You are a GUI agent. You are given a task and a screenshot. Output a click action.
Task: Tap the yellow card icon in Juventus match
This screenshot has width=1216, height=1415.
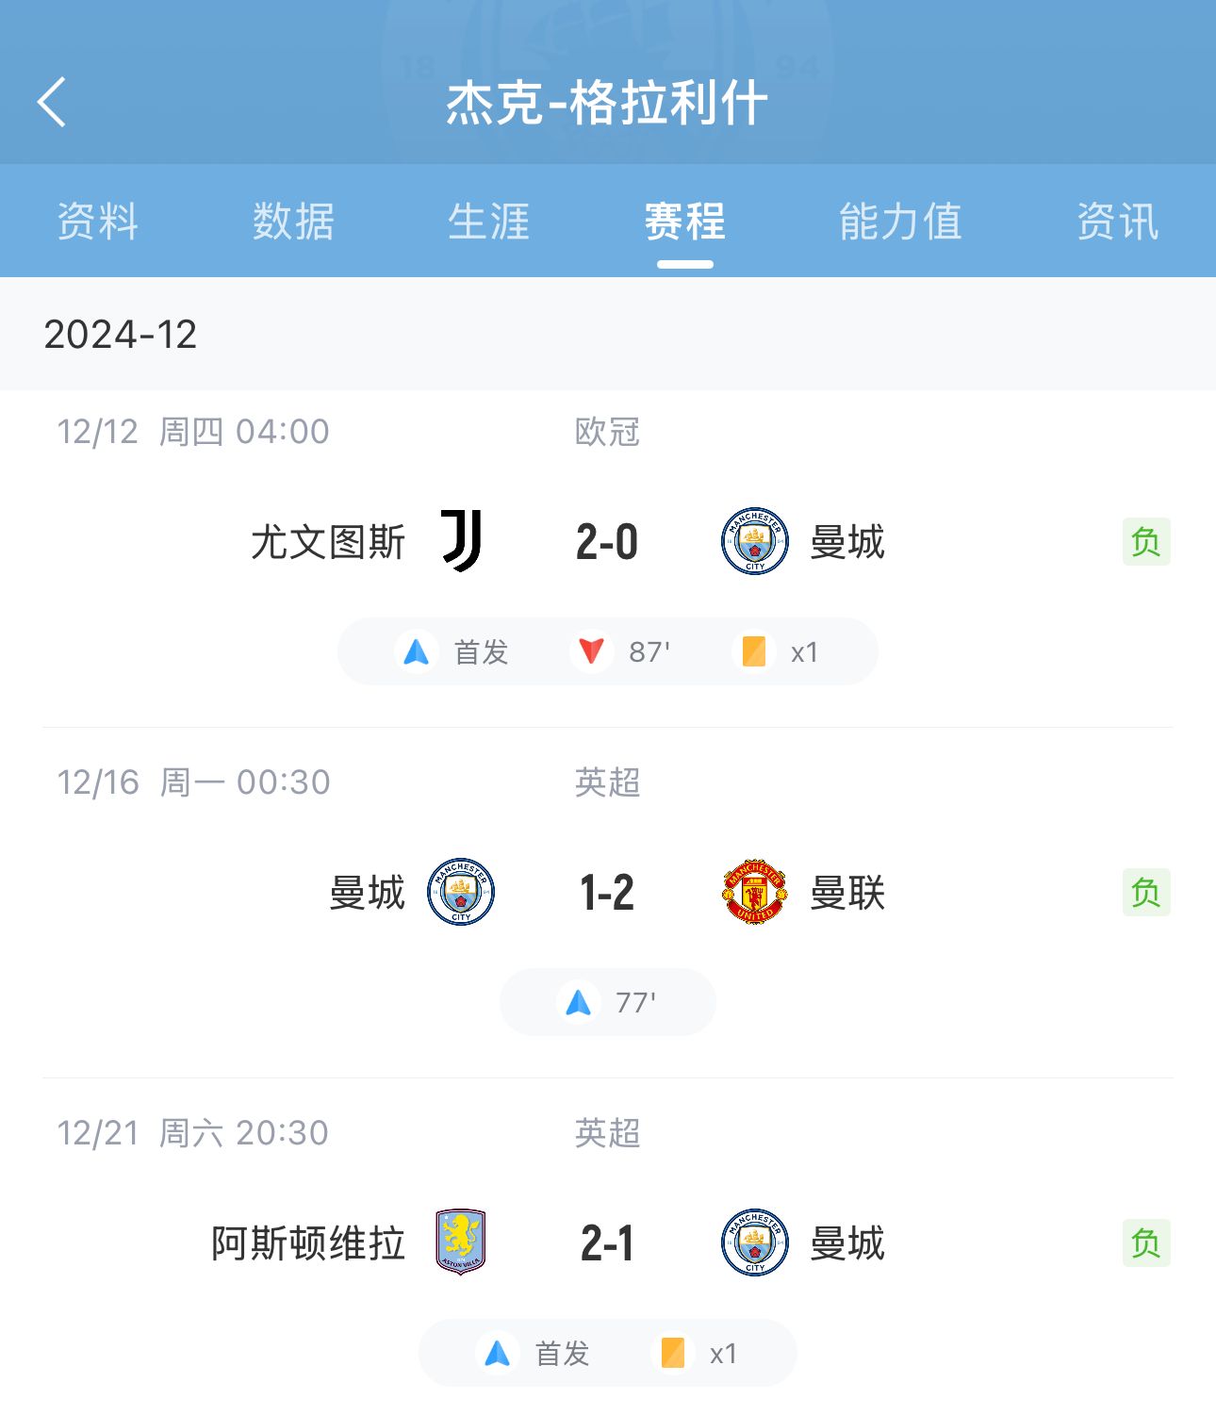[x=754, y=651]
